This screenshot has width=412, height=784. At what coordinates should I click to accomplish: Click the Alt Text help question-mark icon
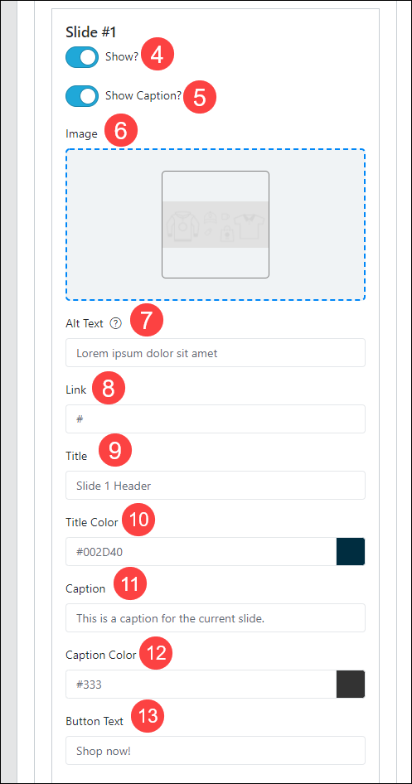(115, 323)
